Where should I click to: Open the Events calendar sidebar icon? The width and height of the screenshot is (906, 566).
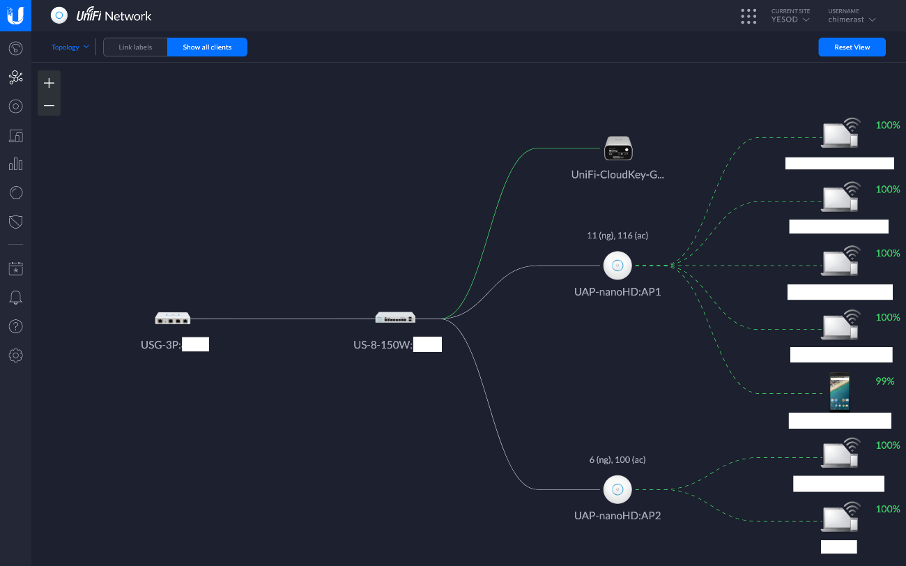click(15, 268)
